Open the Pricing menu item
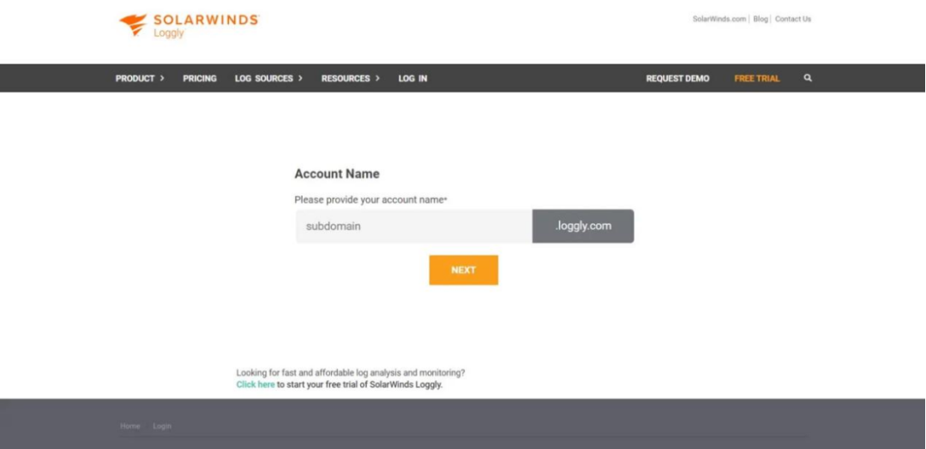The width and height of the screenshot is (926, 449). pyautogui.click(x=200, y=78)
